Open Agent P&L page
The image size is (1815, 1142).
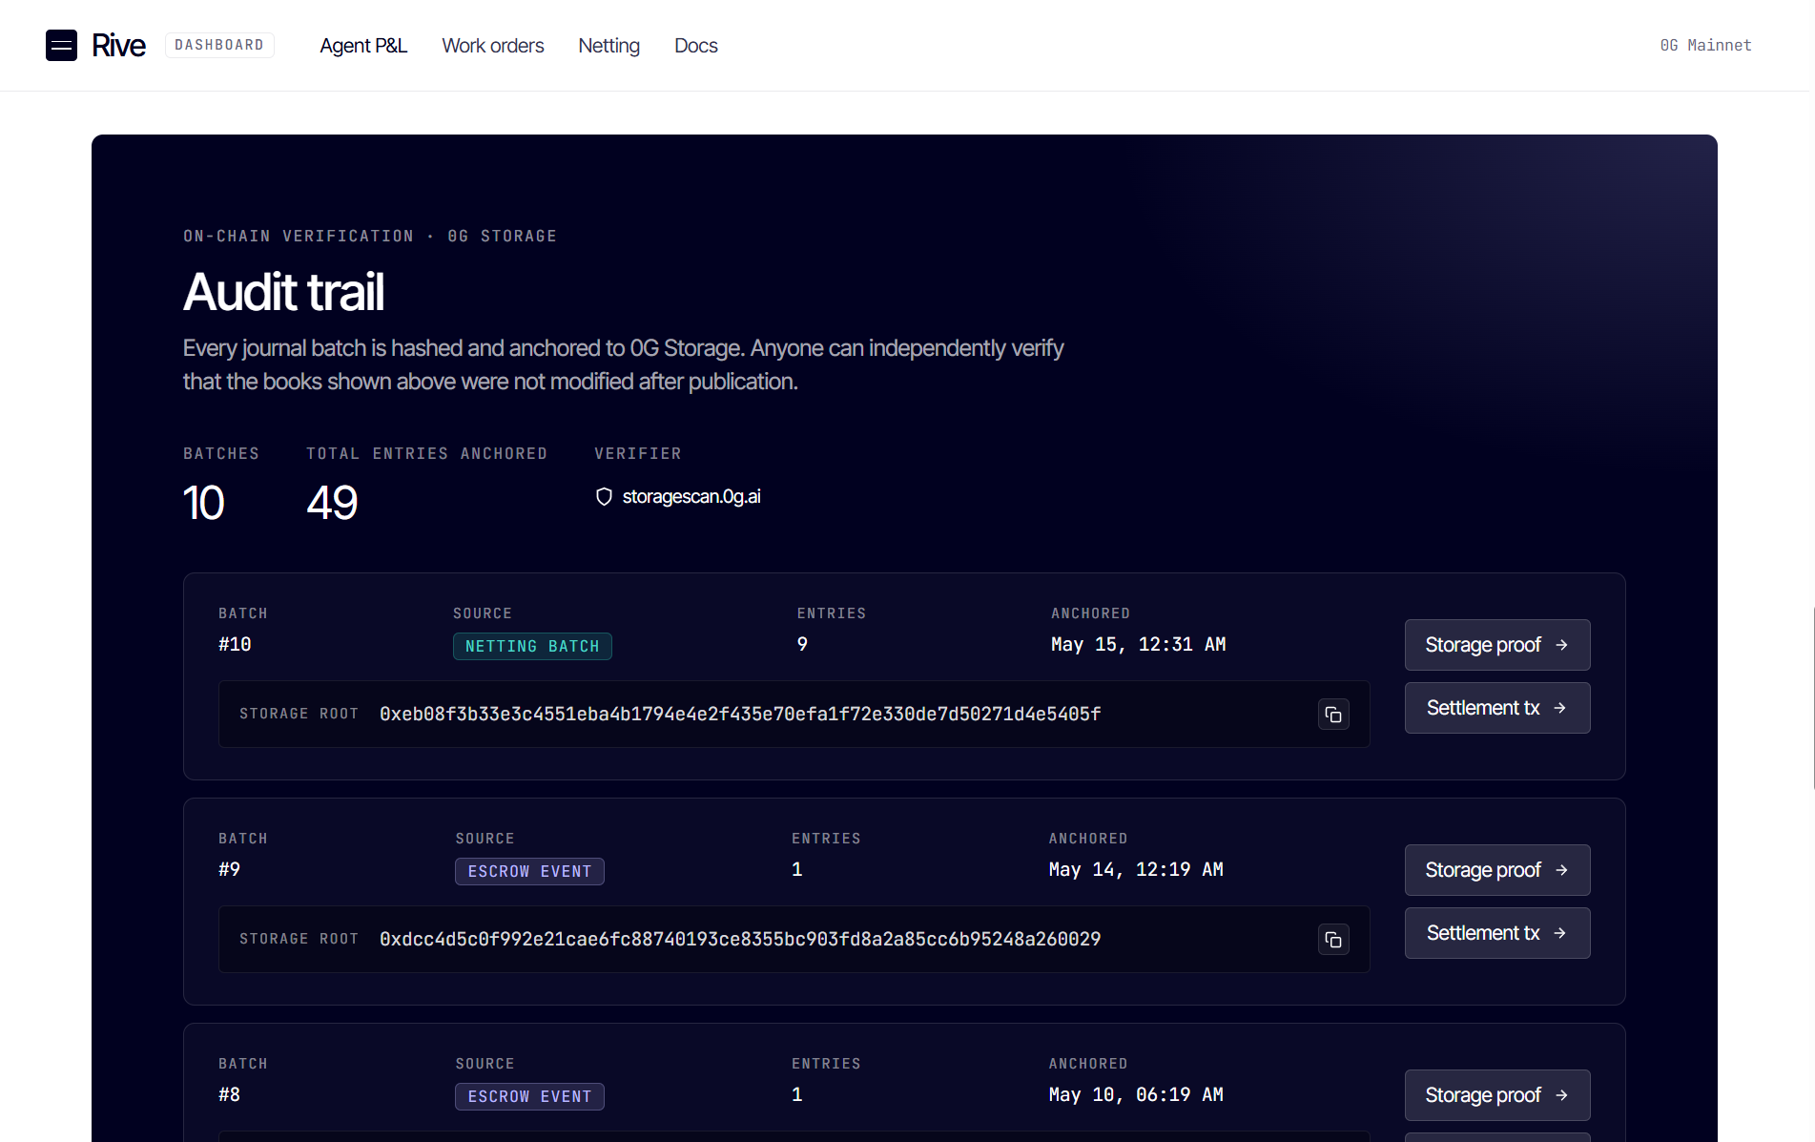pyautogui.click(x=363, y=45)
